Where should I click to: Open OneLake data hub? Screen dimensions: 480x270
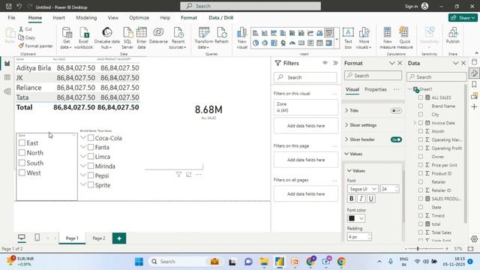(106, 38)
